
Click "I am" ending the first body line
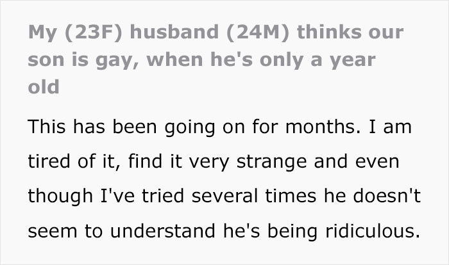(x=390, y=127)
